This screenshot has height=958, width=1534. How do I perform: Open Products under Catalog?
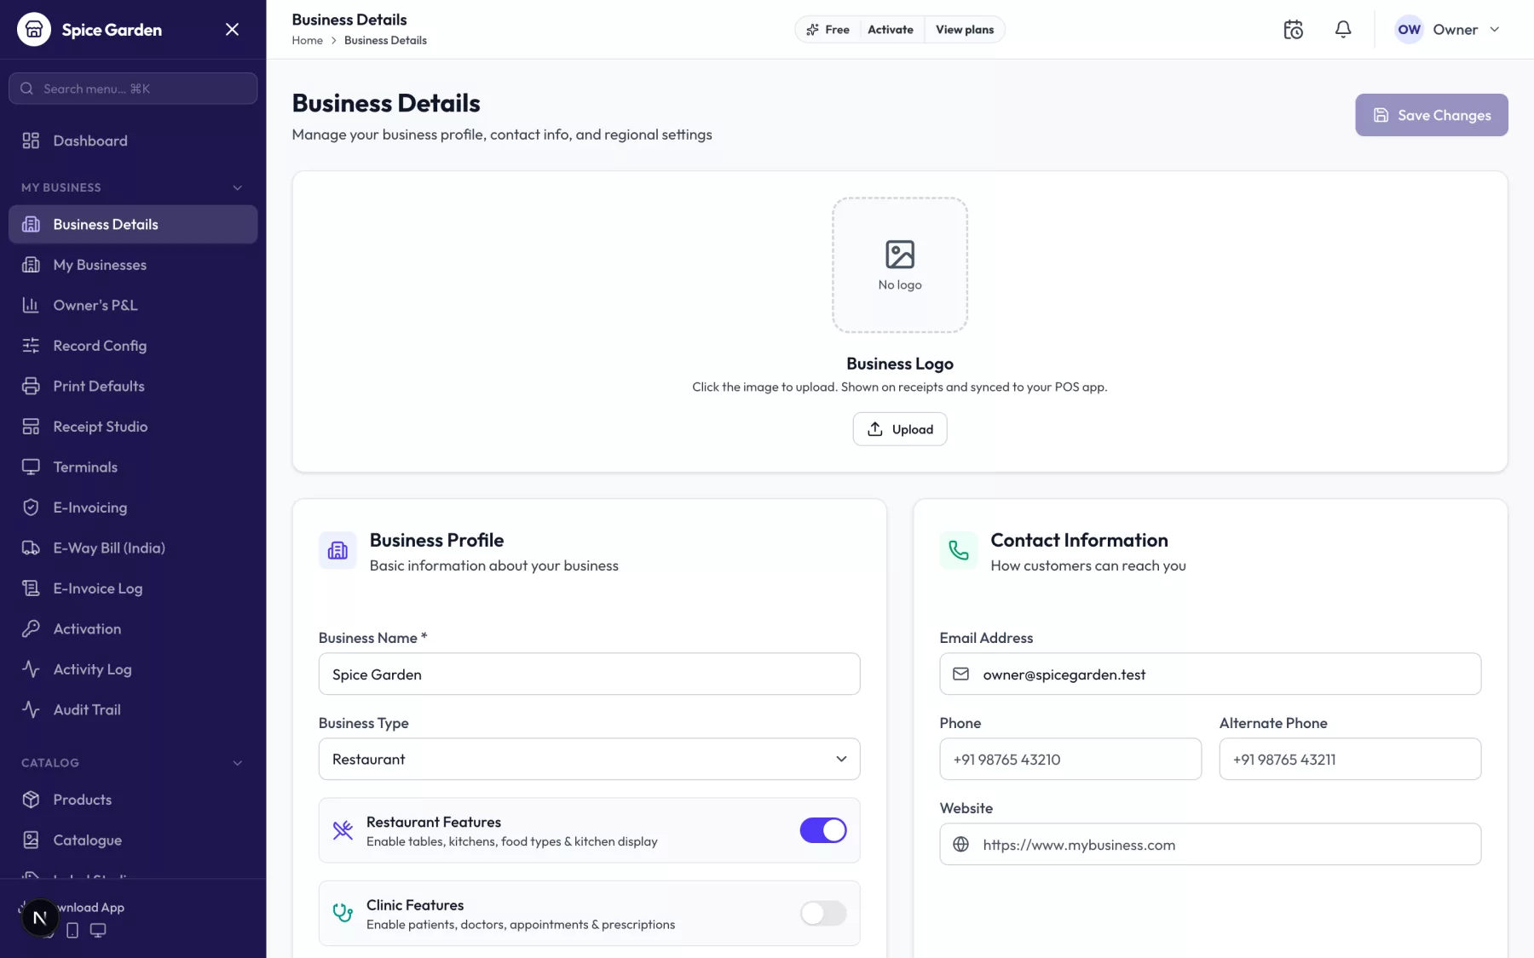pyautogui.click(x=133, y=800)
